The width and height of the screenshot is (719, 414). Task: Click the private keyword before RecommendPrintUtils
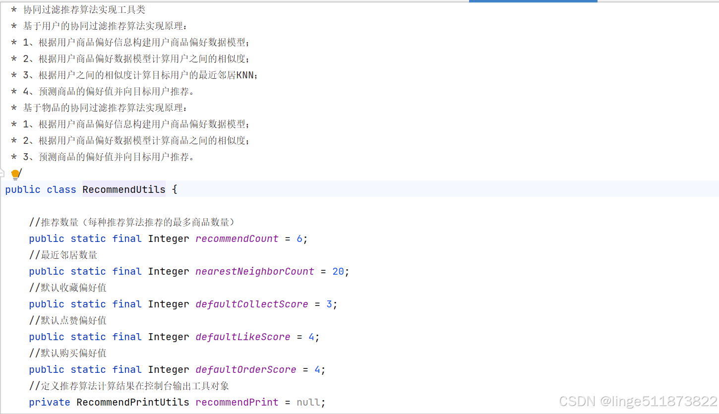pyautogui.click(x=50, y=402)
